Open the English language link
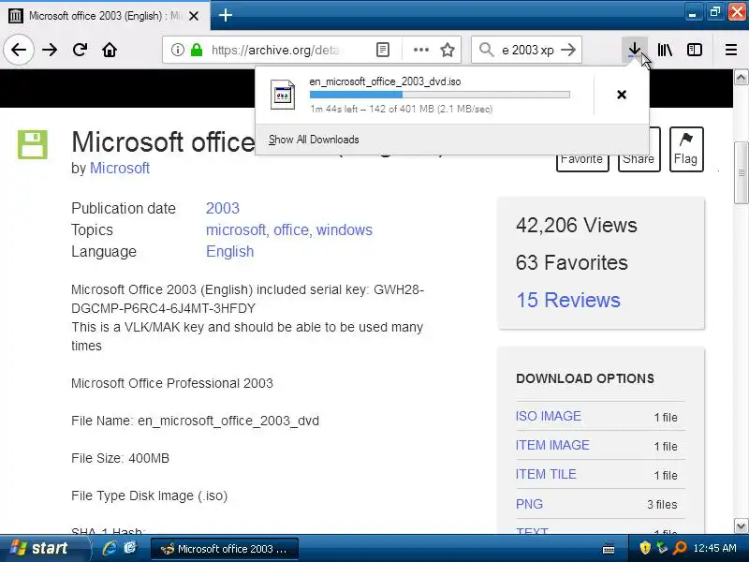 click(x=229, y=251)
